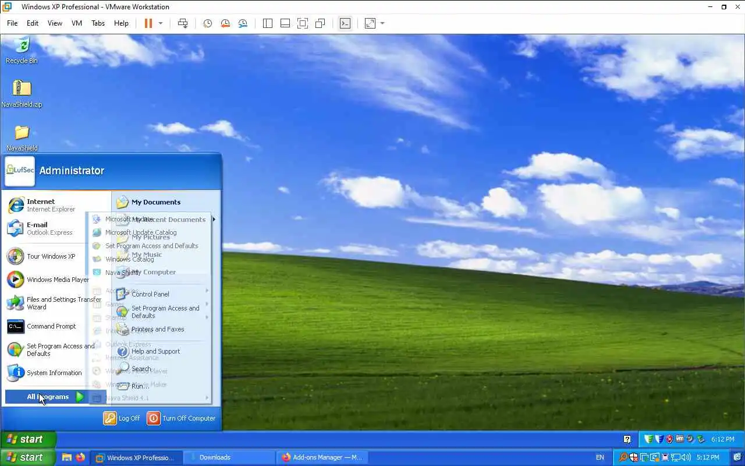Click the Windows XP guest start button
The height and width of the screenshot is (466, 745).
click(x=28, y=439)
